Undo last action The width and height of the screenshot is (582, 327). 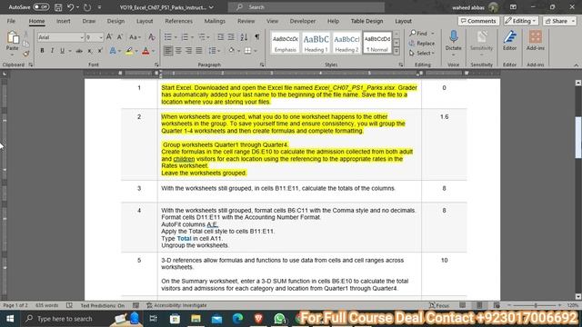(x=70, y=7)
